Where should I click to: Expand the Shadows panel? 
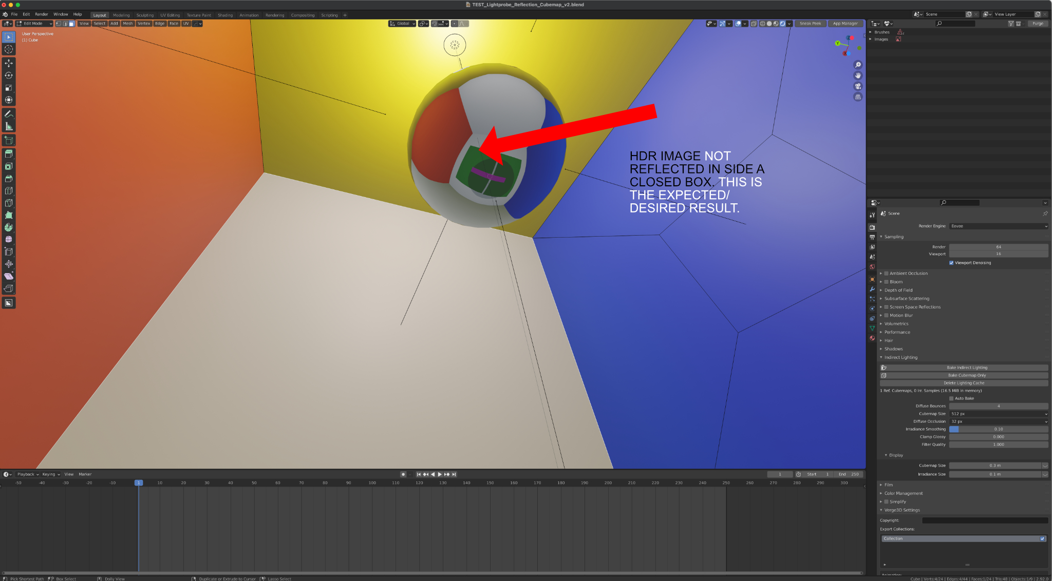(893, 349)
